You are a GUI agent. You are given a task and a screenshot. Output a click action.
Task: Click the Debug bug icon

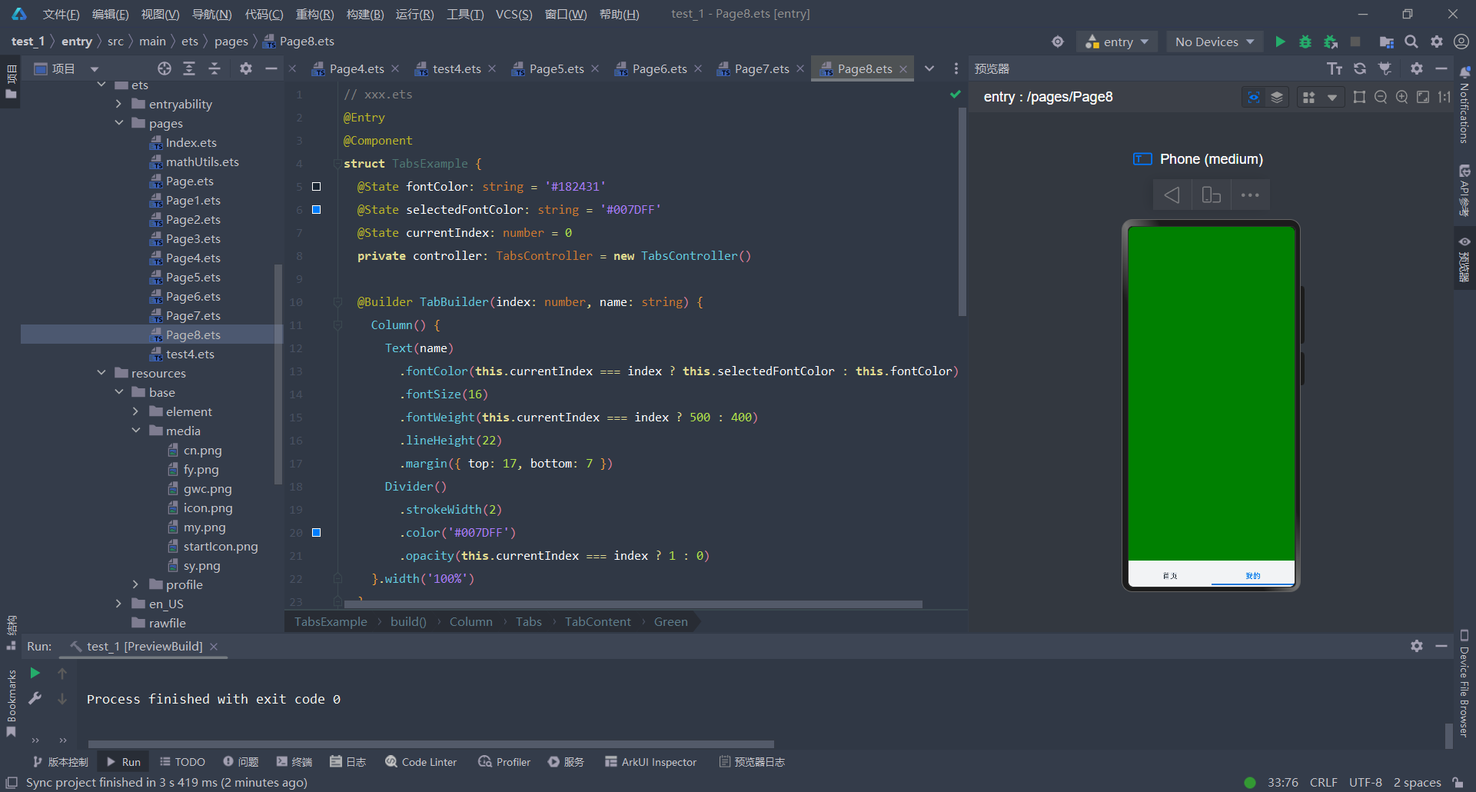[x=1305, y=42]
